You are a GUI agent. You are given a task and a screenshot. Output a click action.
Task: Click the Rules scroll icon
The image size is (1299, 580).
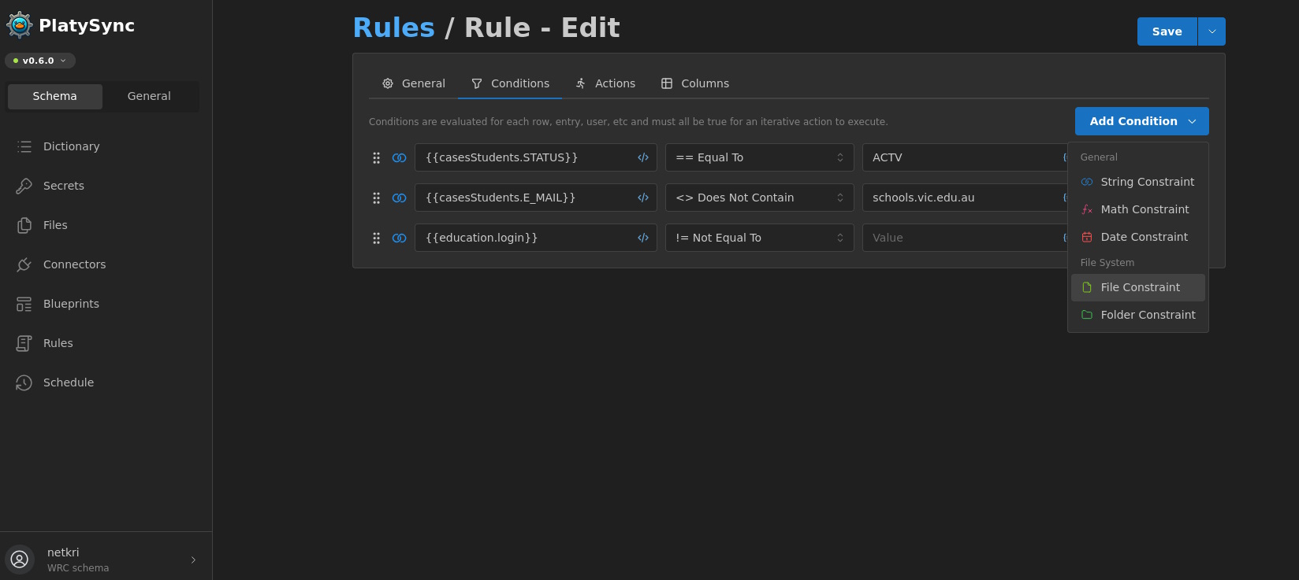(24, 343)
